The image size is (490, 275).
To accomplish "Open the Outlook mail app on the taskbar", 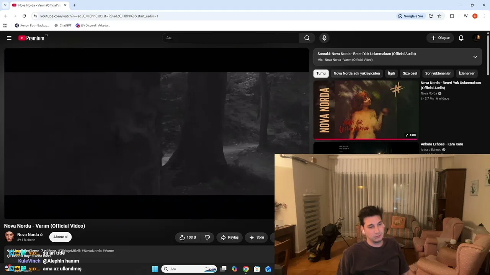I will [x=268, y=269].
